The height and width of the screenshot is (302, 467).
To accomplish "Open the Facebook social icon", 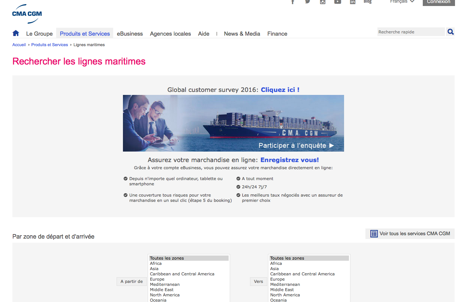I will point(293,2).
